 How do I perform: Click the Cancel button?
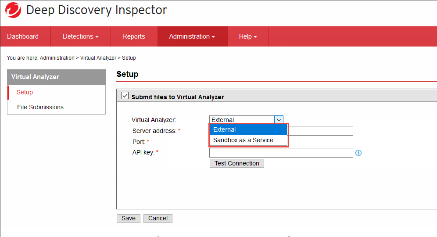pos(158,219)
